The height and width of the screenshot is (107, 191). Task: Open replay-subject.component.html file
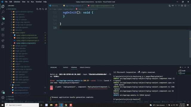tap(27, 38)
